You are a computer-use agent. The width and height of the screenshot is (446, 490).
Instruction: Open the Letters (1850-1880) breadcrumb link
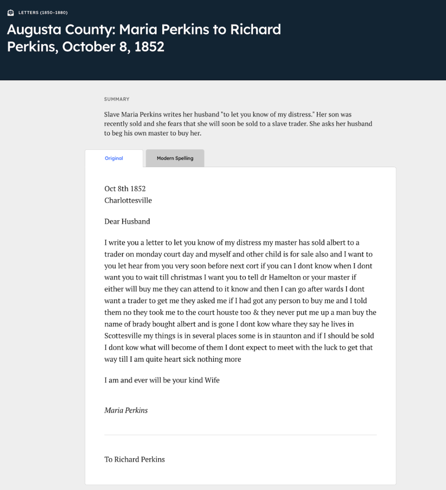(43, 12)
